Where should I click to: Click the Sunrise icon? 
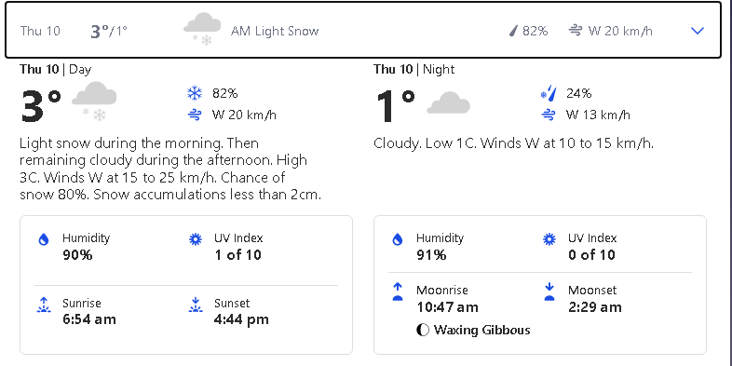(x=44, y=305)
